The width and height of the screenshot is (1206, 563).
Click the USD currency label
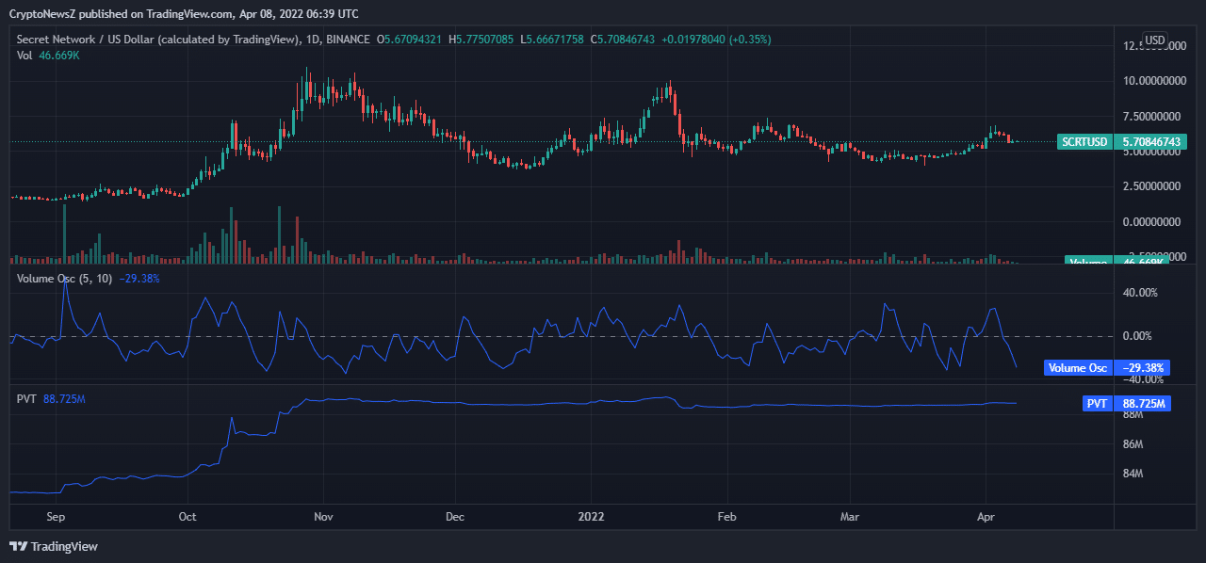[1154, 40]
